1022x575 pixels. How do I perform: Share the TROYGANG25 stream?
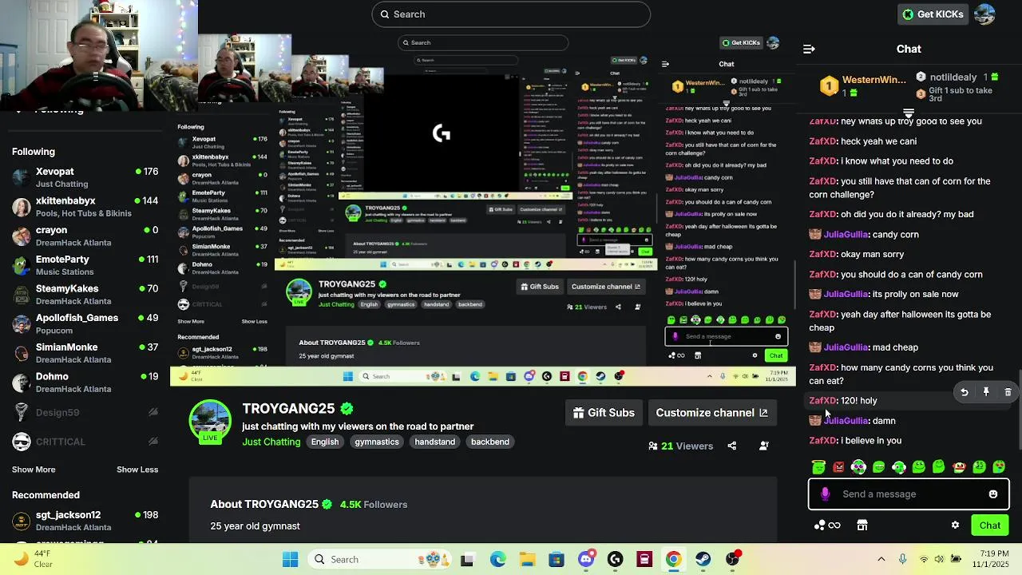point(732,446)
